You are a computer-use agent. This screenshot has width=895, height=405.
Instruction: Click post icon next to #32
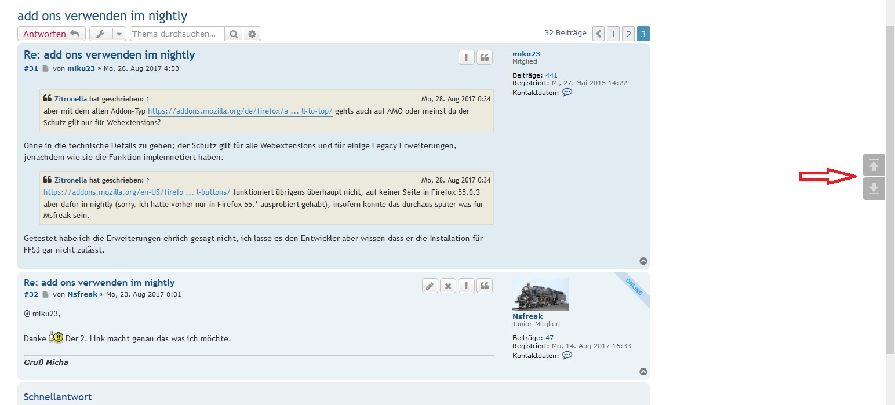pos(46,294)
